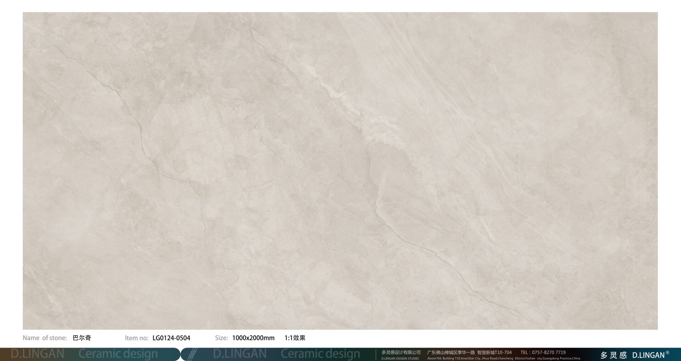The height and width of the screenshot is (361, 681).
Task: Click the 多灵感 brand logo text
Action: coord(614,355)
